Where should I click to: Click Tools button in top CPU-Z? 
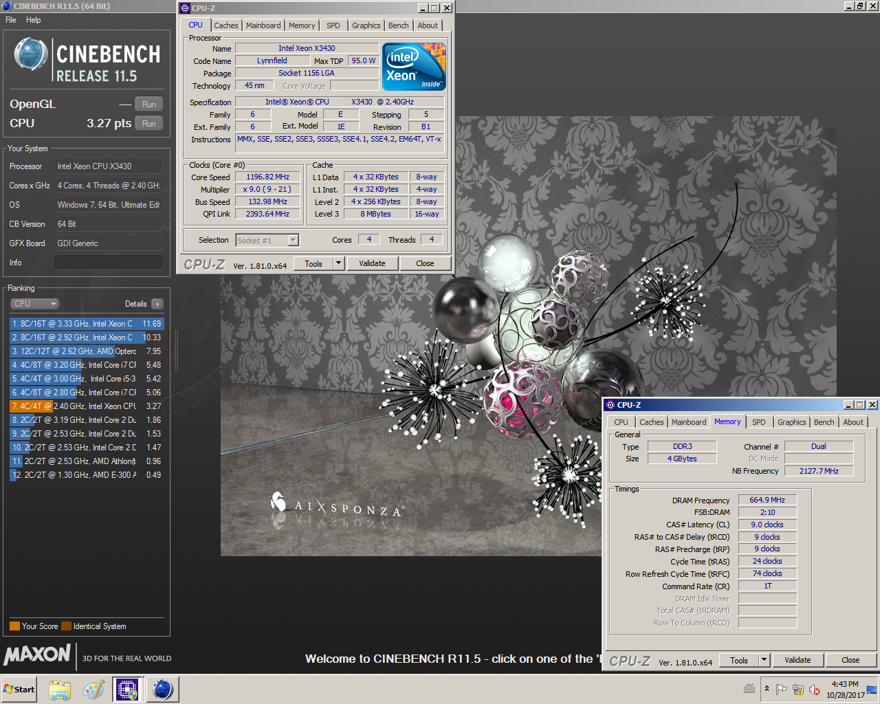coord(313,263)
